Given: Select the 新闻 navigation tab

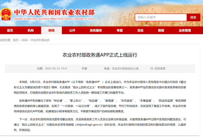Looking at the screenshot, I should [51, 30].
